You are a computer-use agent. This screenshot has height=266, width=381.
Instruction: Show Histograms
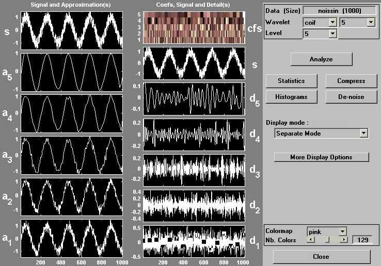(x=291, y=97)
